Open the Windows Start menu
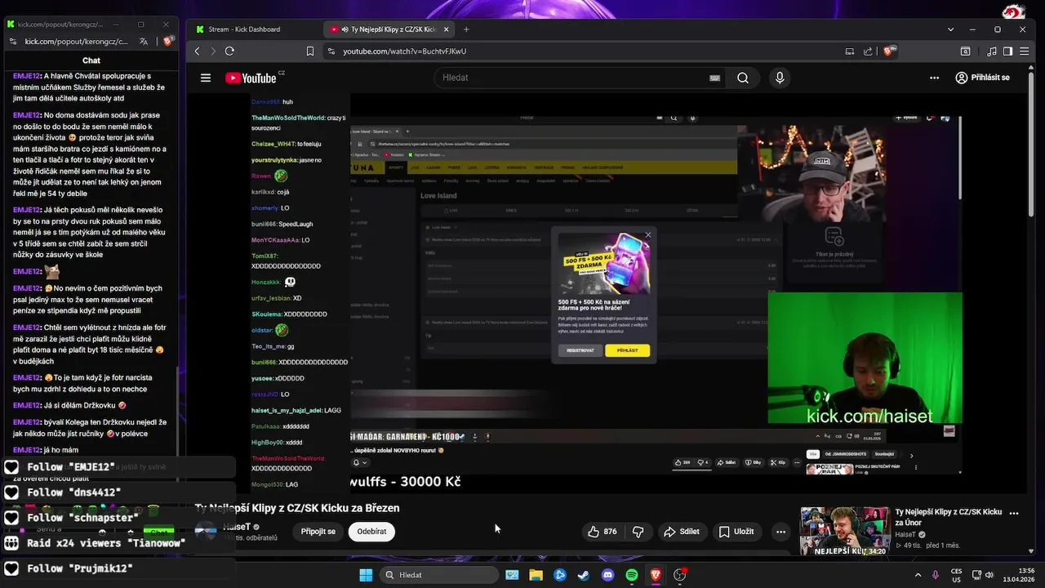This screenshot has height=588, width=1045. [365, 575]
